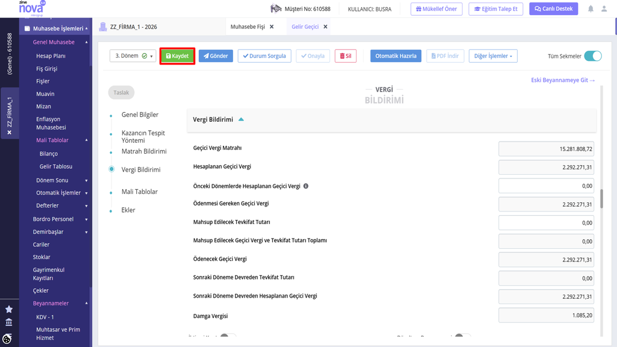Click the favorites star icon in sidebar
617x347 pixels.
click(x=8, y=309)
